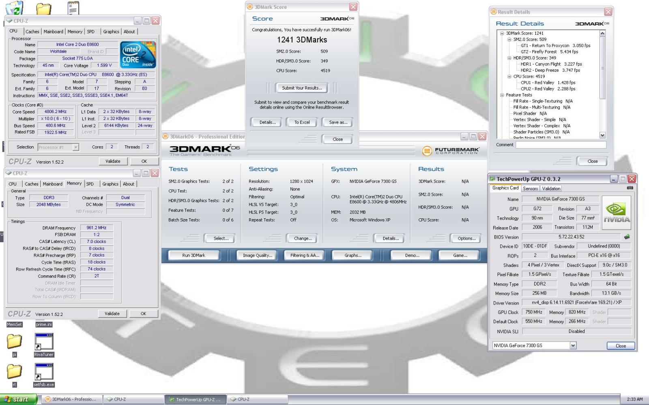
Task: Click the Result Details title bar icon
Action: click(x=494, y=12)
